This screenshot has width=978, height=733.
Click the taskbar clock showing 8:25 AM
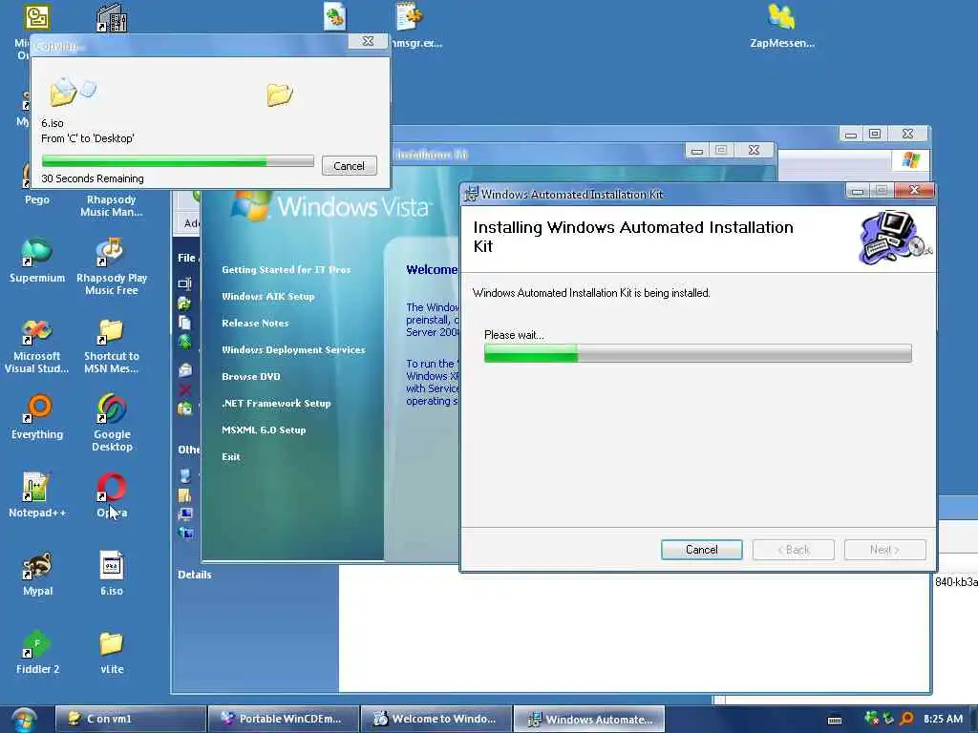click(943, 719)
